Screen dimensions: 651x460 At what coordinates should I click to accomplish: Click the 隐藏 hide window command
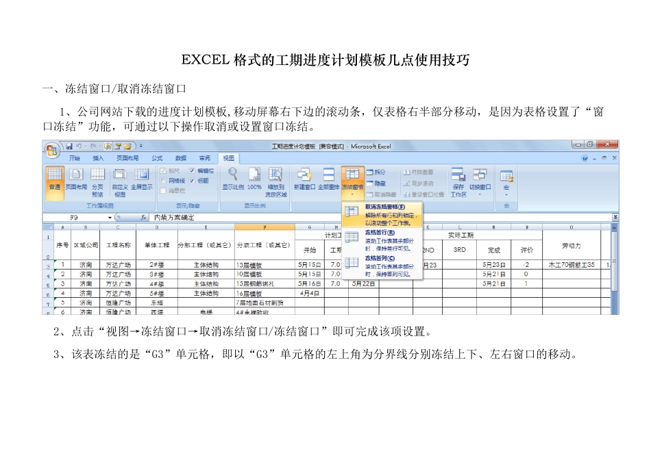click(376, 183)
